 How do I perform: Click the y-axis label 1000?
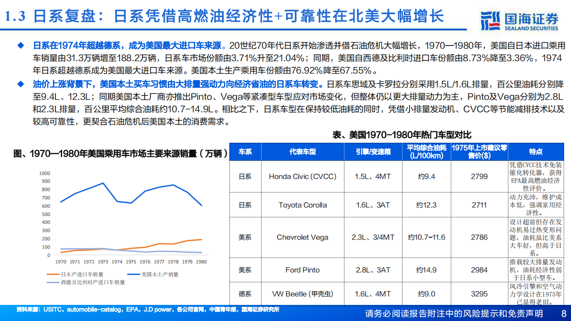[x=45, y=173]
